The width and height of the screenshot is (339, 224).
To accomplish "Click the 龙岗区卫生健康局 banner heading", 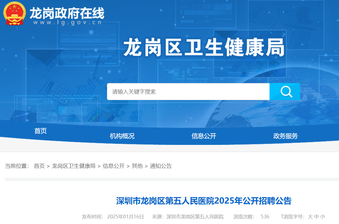I will (204, 48).
